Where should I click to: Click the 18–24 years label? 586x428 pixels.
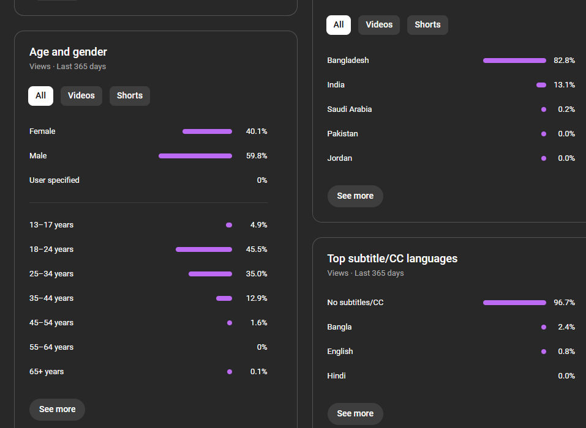click(51, 249)
